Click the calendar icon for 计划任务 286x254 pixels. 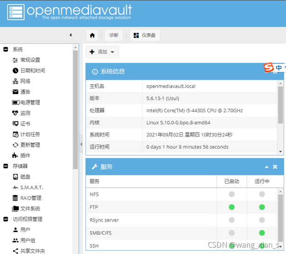pyautogui.click(x=16, y=134)
